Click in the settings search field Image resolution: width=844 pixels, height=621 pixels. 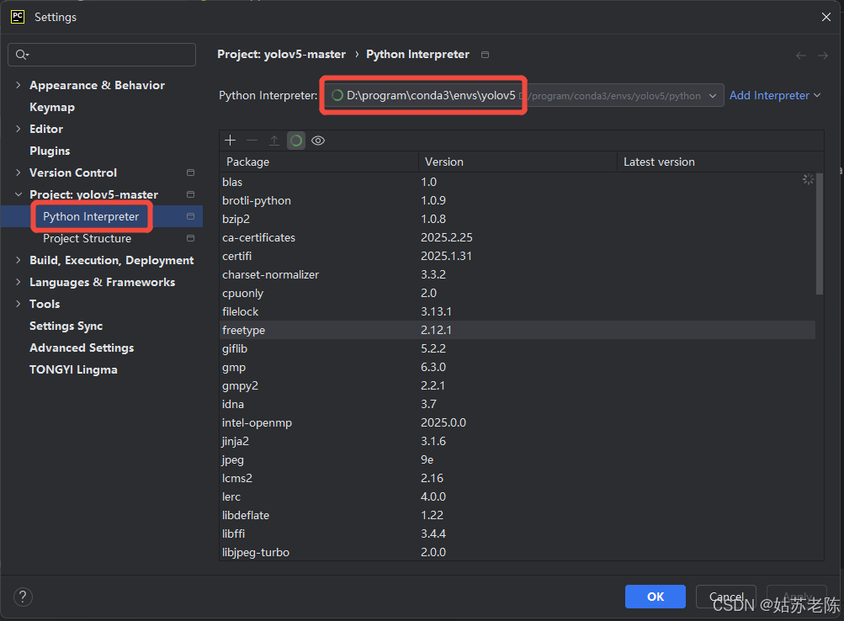(x=102, y=55)
